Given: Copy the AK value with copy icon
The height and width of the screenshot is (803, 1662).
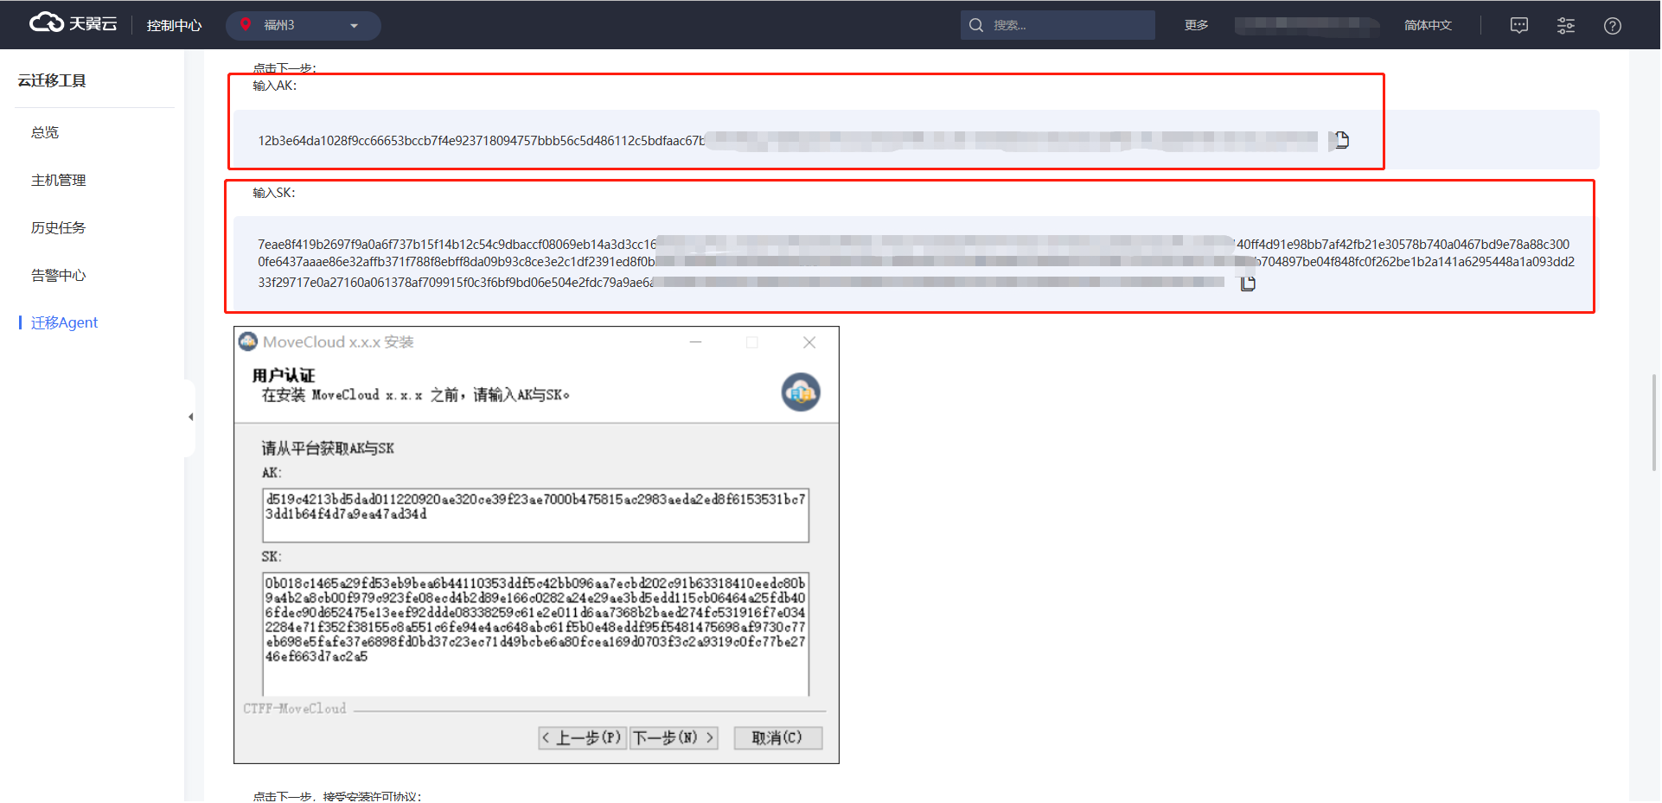Looking at the screenshot, I should (x=1341, y=140).
